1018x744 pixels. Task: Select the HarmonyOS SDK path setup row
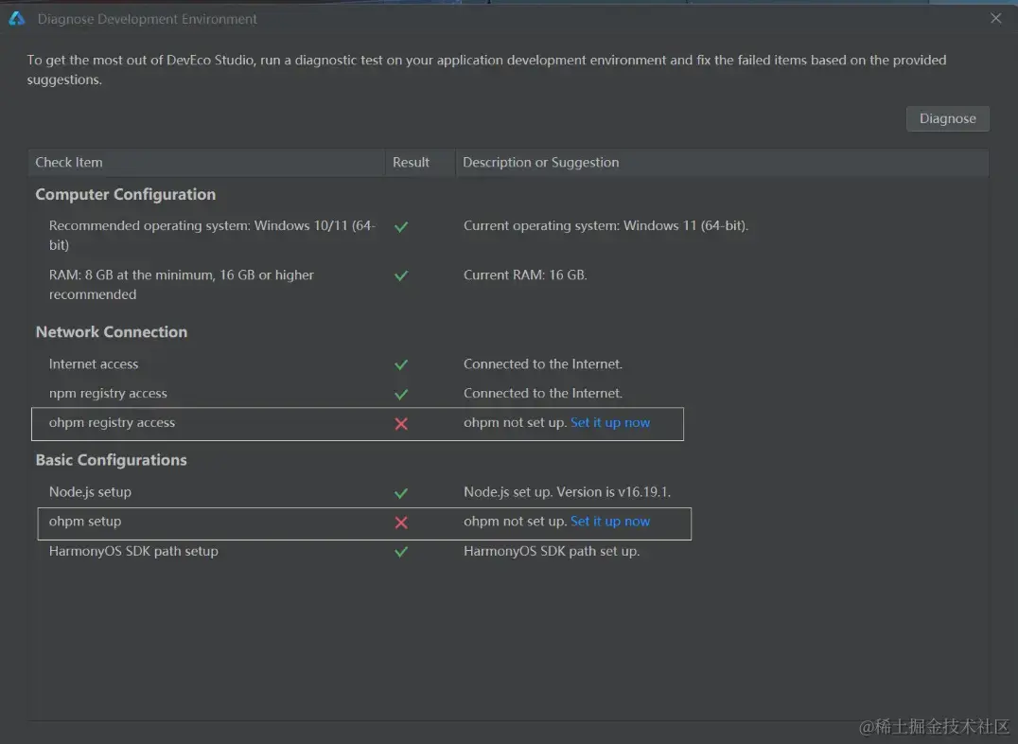(133, 552)
